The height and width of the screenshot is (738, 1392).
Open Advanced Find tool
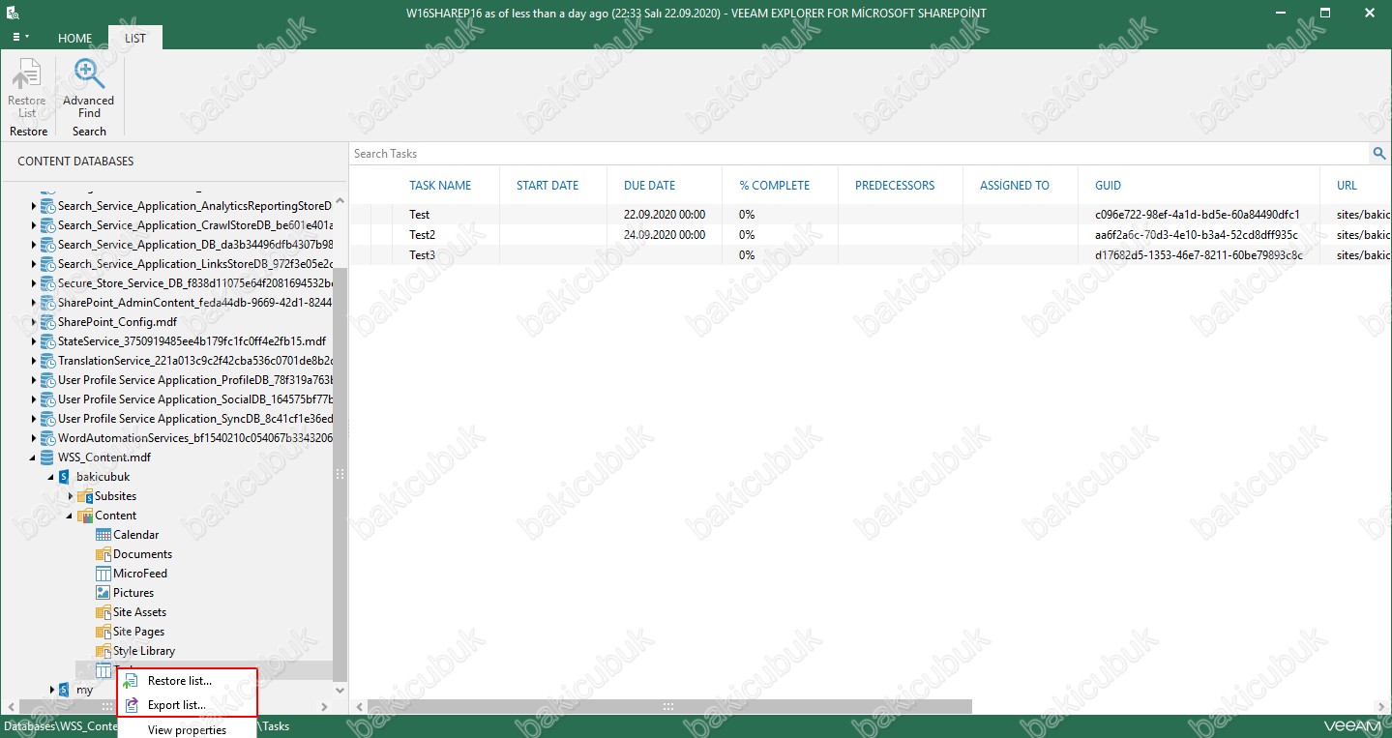coord(89,88)
